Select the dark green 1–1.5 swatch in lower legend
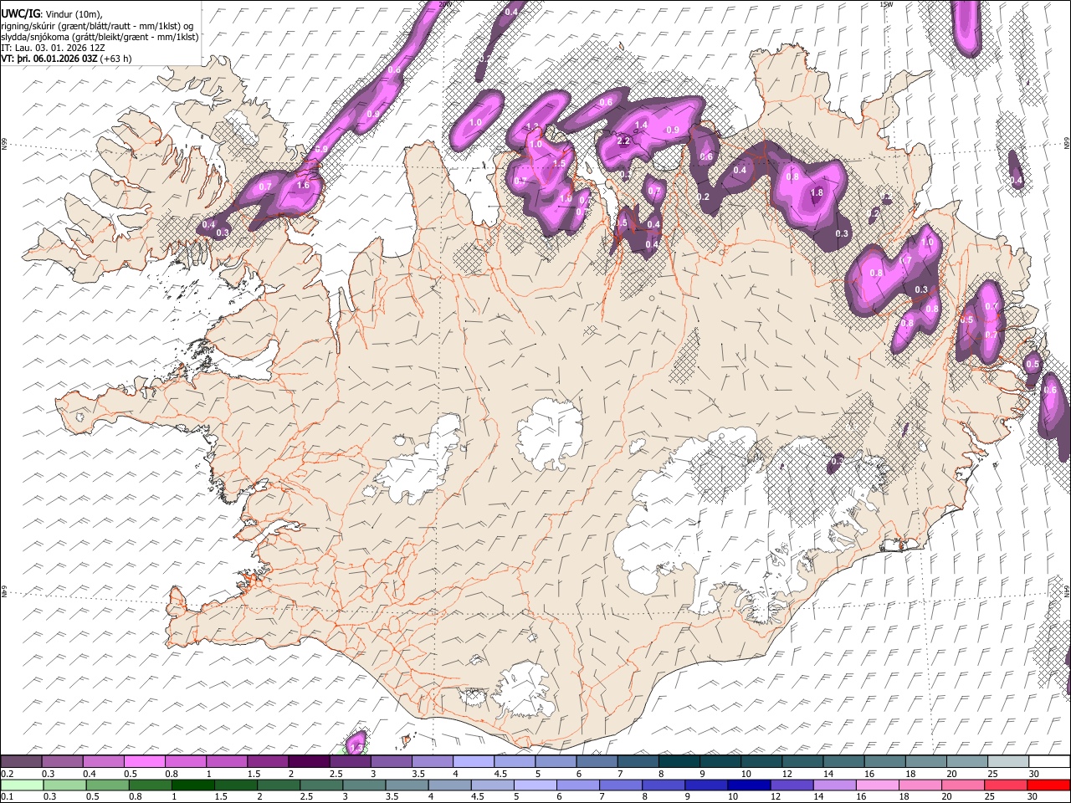This screenshot has width=1071, height=803. (x=193, y=785)
